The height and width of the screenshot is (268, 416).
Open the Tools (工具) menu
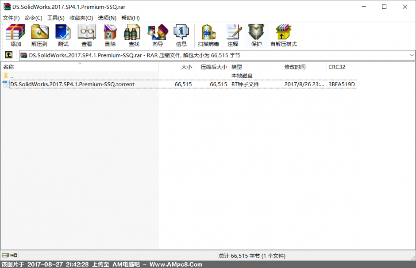click(56, 18)
